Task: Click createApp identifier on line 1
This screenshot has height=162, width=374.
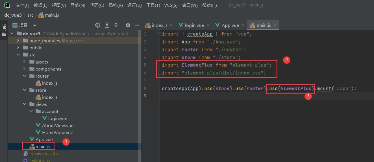Action: 200,34
